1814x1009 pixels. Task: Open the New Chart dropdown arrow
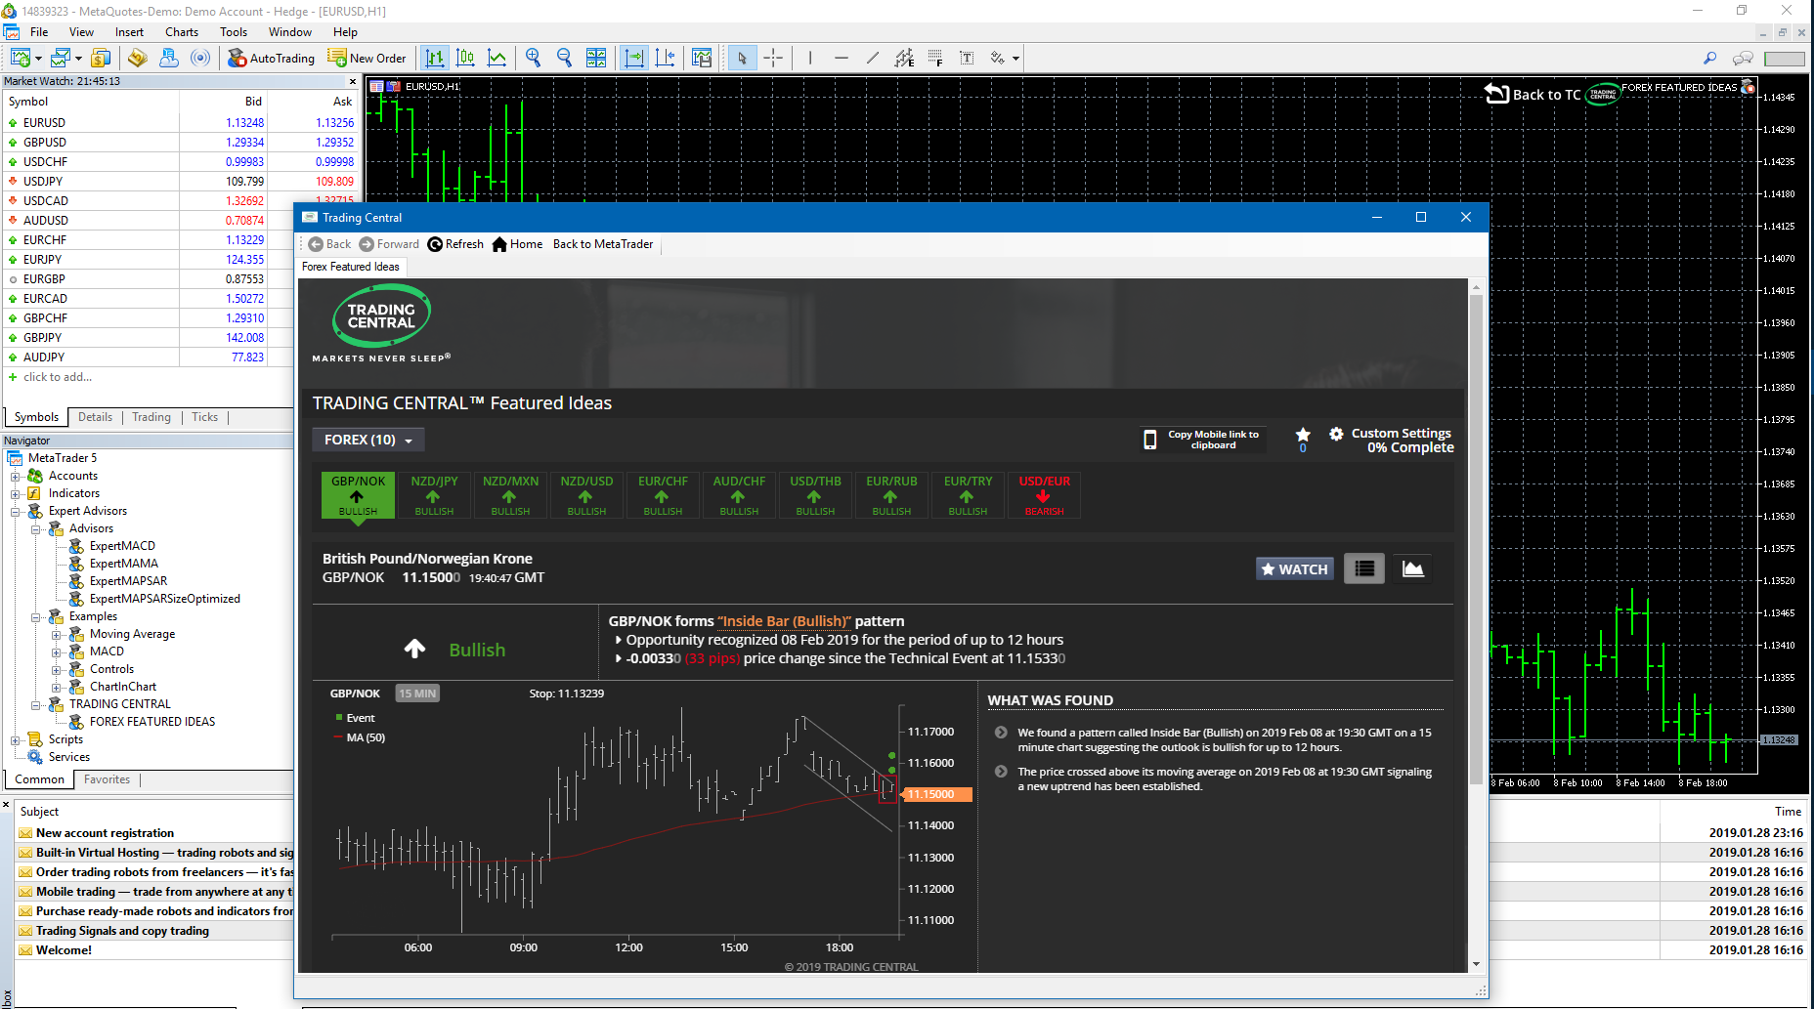(38, 60)
